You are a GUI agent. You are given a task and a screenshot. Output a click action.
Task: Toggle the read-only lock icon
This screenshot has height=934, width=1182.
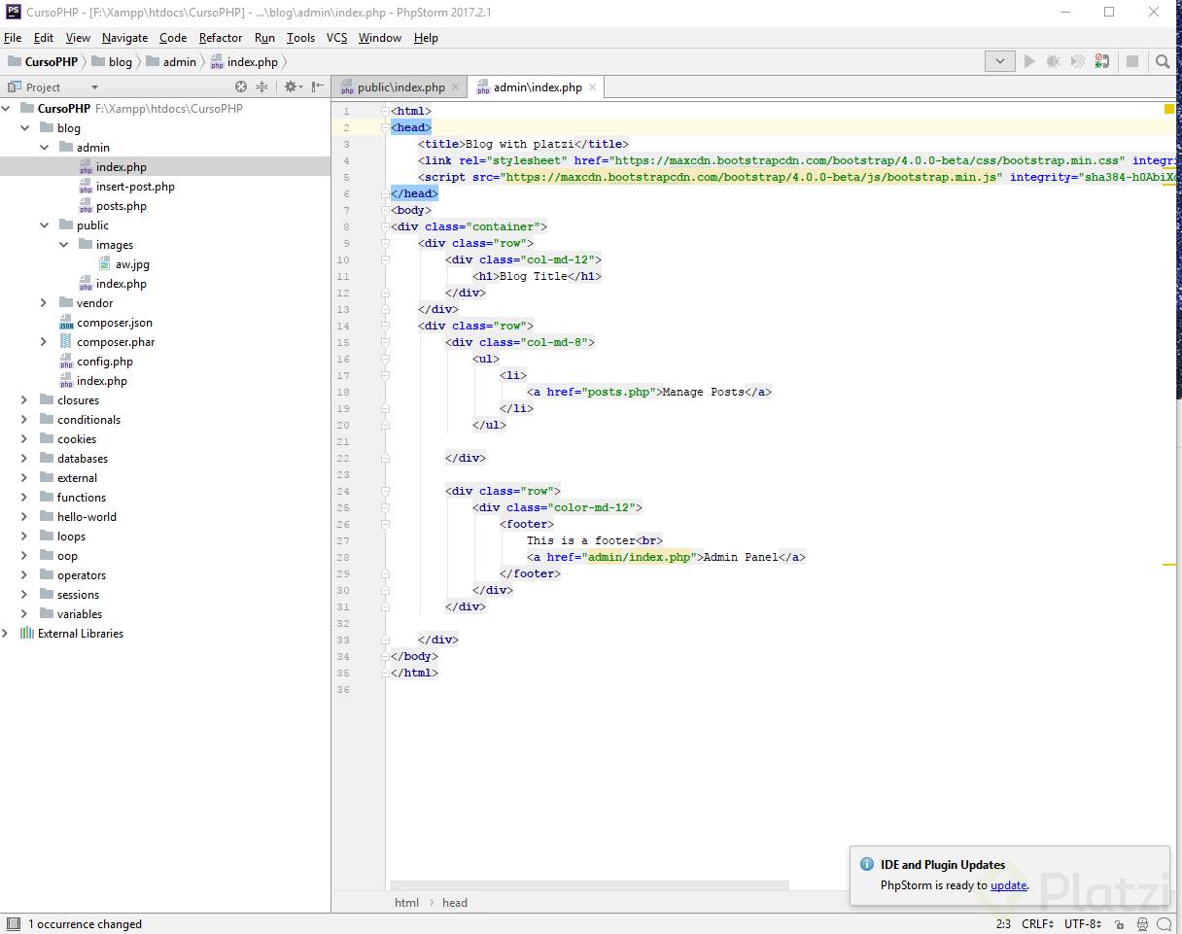pyautogui.click(x=1120, y=924)
